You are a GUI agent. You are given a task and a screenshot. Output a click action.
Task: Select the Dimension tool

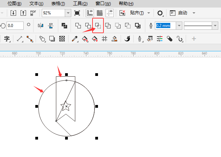(20, 39)
